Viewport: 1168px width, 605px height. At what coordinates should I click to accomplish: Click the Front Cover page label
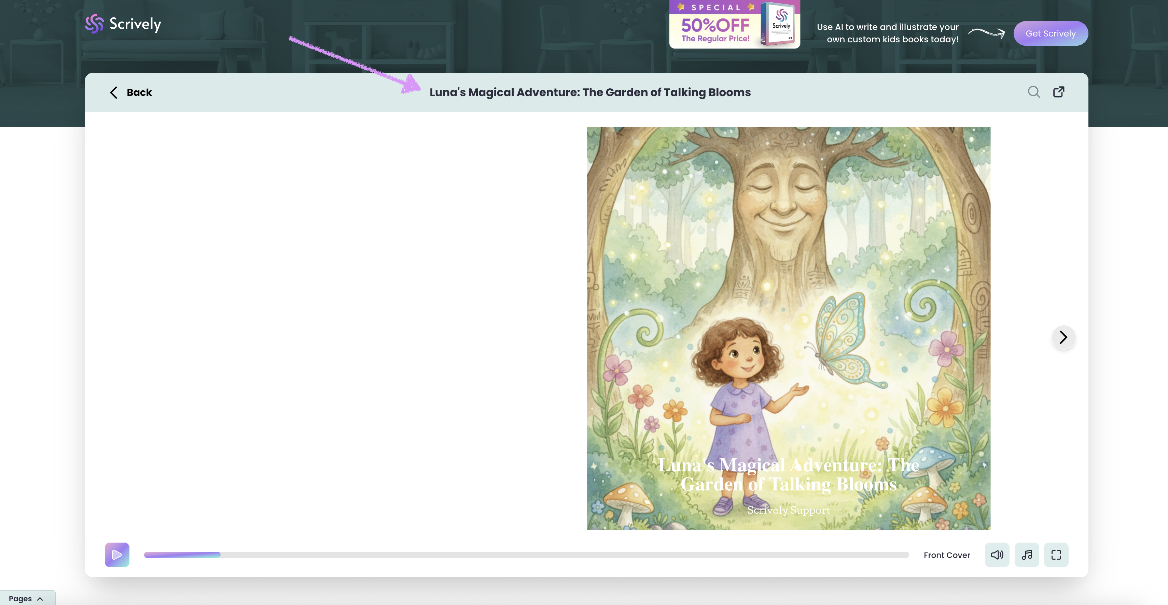[946, 555]
